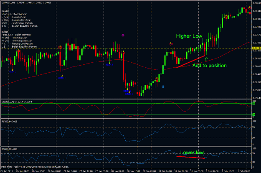
Task: Click the Piercing Line Pattern legend line
Action: pyautogui.click(x=17, y=43)
